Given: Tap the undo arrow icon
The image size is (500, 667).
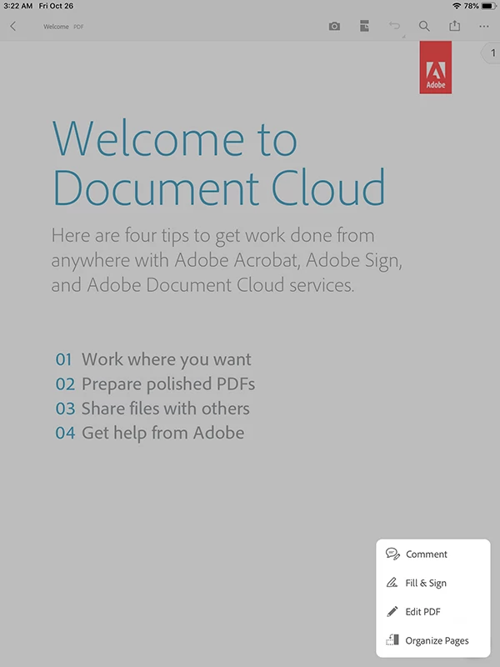Looking at the screenshot, I should point(394,26).
